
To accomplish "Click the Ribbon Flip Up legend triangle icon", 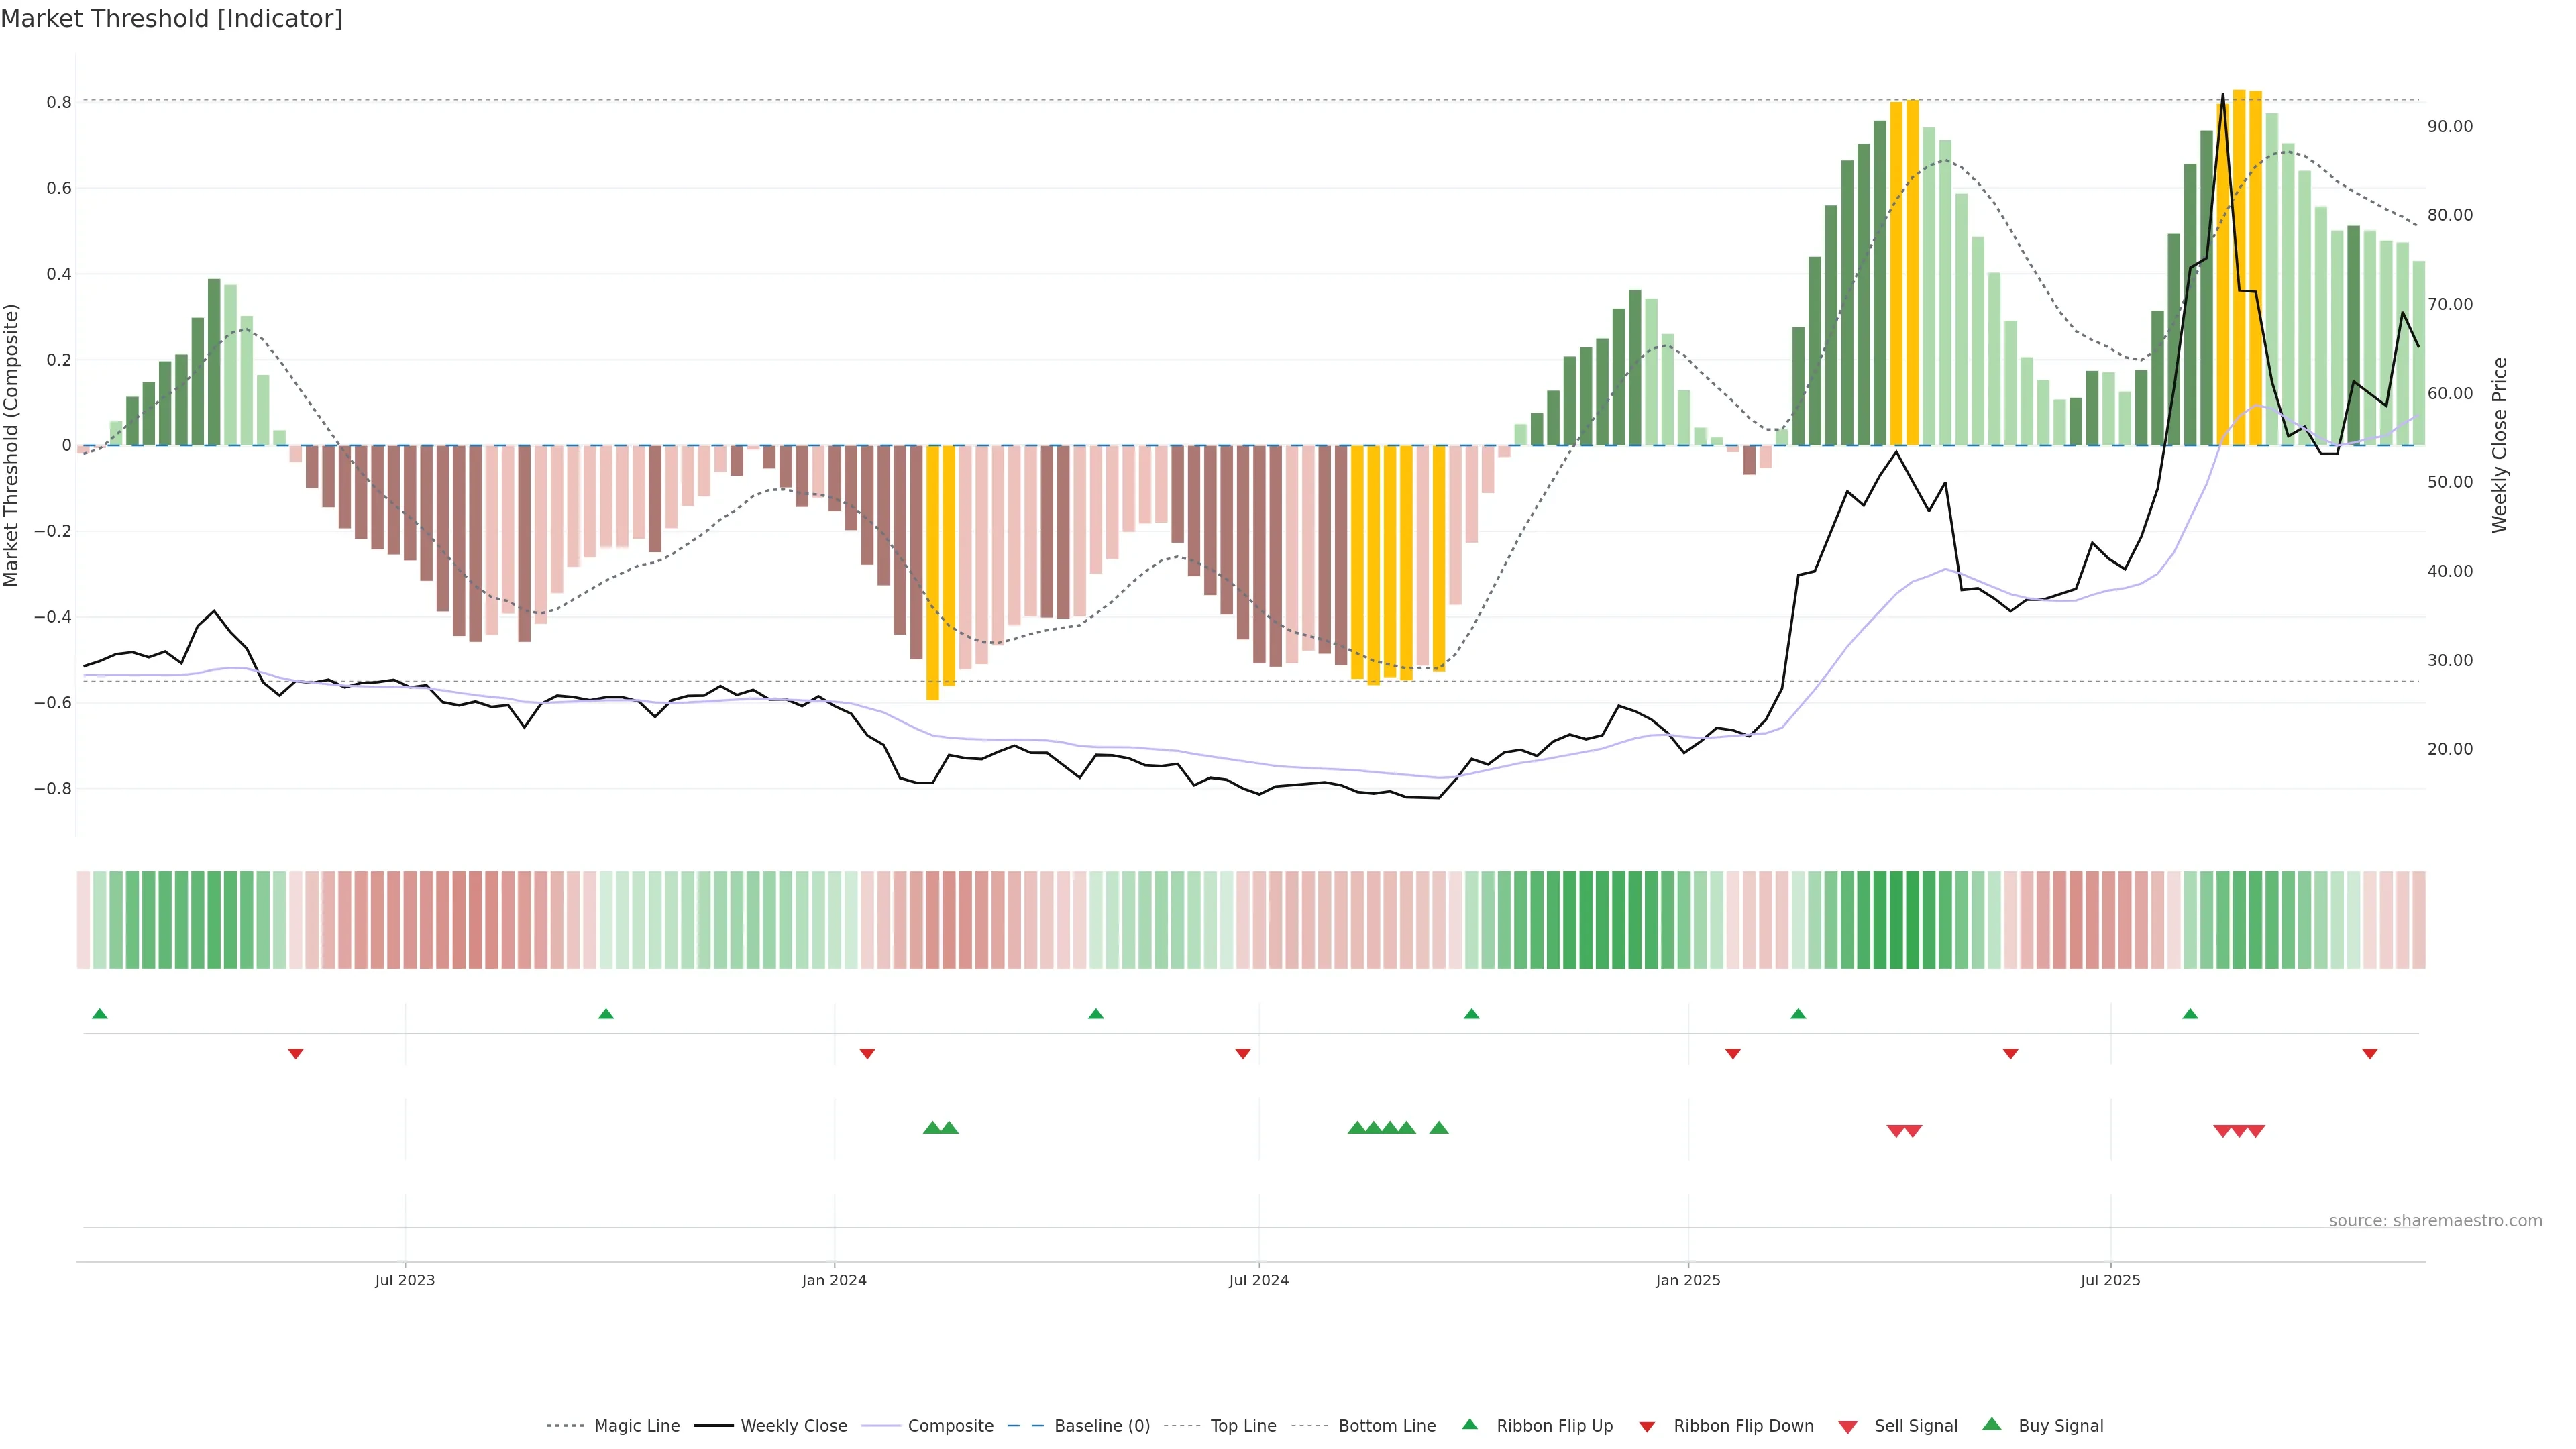I will pos(1469,1424).
